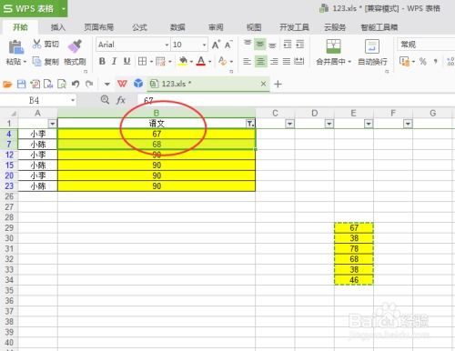This screenshot has height=351, width=455.
Task: Switch to the 插入 ribbon tab
Action: pos(58,27)
